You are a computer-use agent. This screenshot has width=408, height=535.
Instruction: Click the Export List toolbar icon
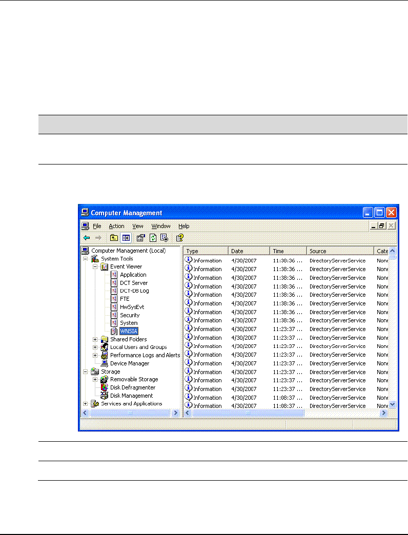pyautogui.click(x=164, y=238)
